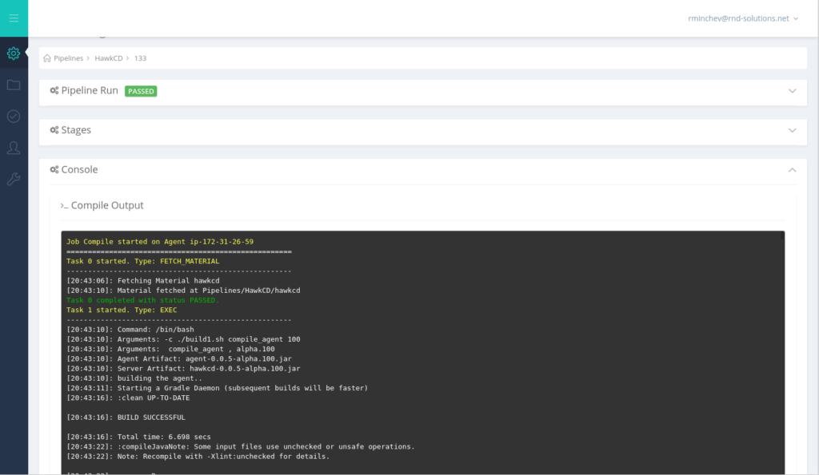The height and width of the screenshot is (475, 819).
Task: Click 'Total time: 6.698 secs' line
Action: [138, 437]
